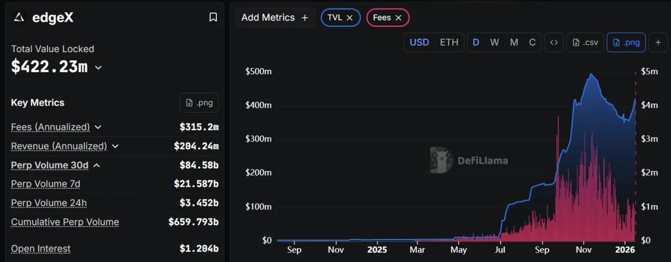
Task: Select weekly (W) chart interval
Action: pyautogui.click(x=494, y=42)
